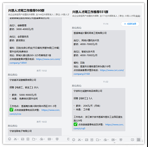
Task: Open emoji picker in 560群 chat
Action: [x=9, y=139]
